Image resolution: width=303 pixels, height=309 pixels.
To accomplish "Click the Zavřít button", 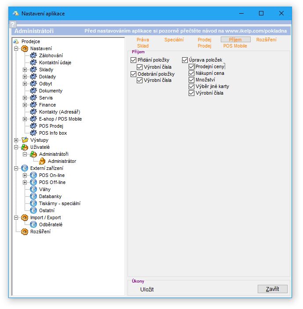I will pos(272,289).
